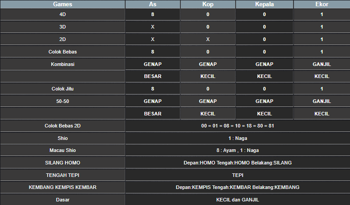Select the 50-50 row label

click(62, 101)
